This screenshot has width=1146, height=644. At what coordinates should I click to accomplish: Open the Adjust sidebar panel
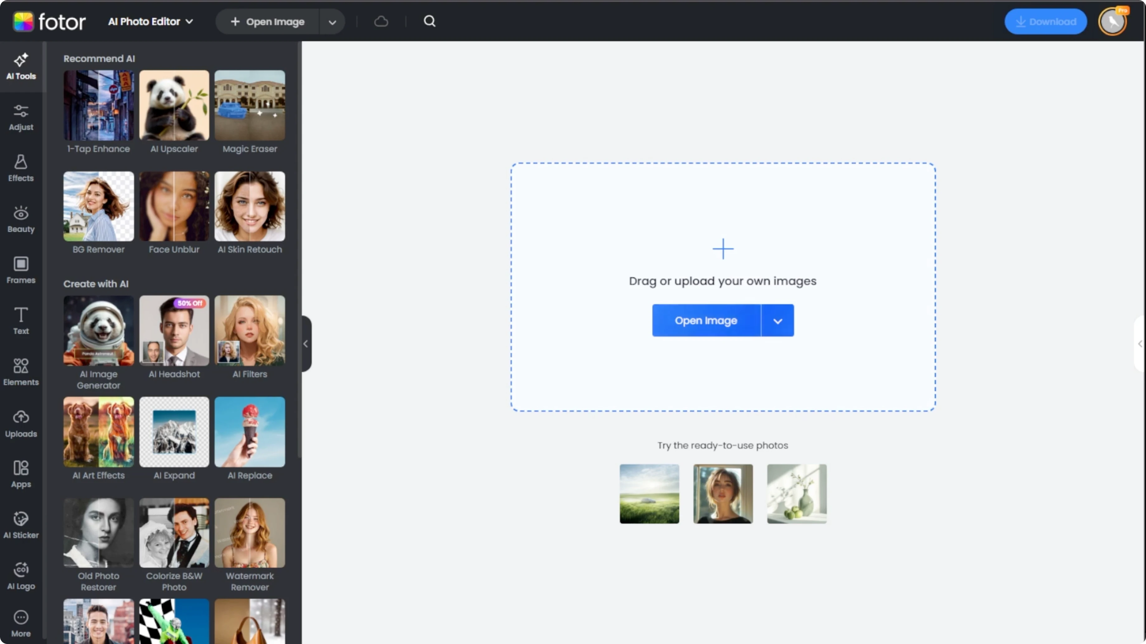[21, 118]
